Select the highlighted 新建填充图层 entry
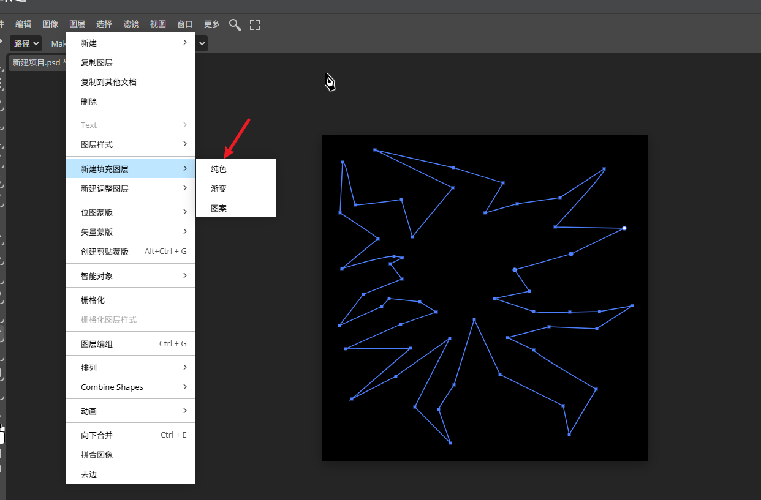This screenshot has height=500, width=761. tap(131, 169)
